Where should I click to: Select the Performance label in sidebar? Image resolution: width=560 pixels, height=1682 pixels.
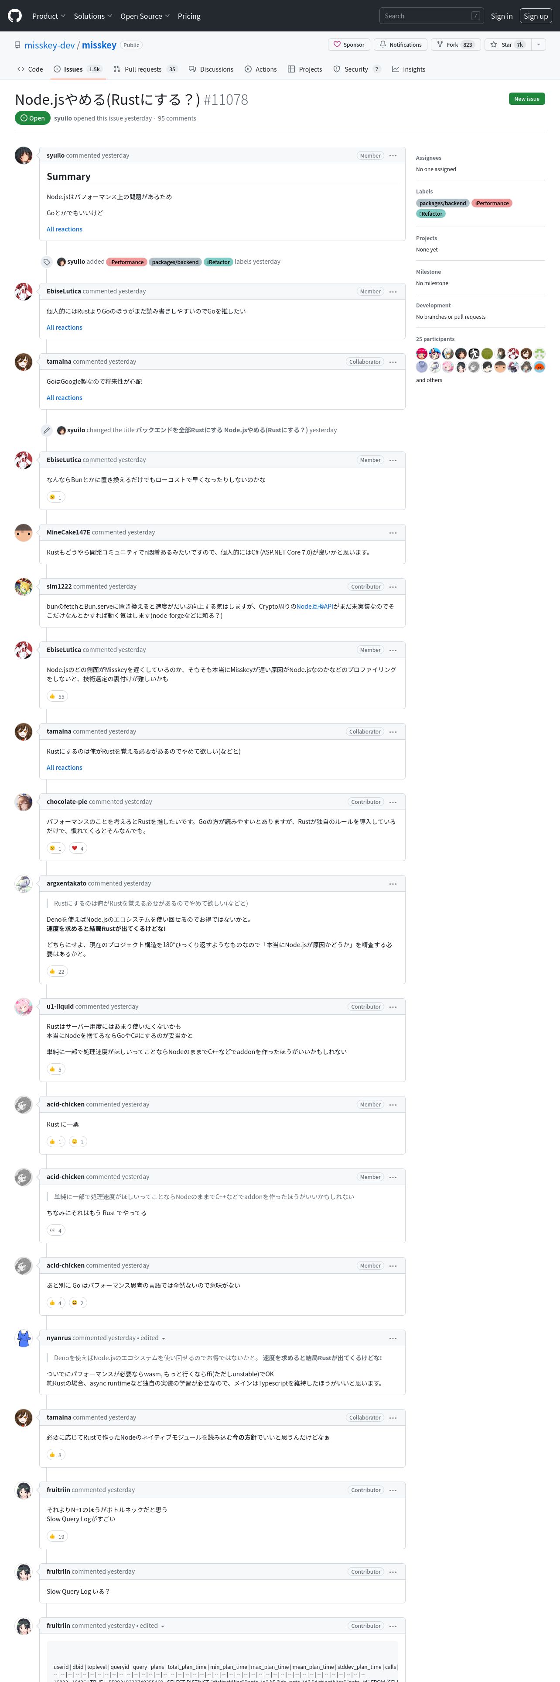[492, 203]
